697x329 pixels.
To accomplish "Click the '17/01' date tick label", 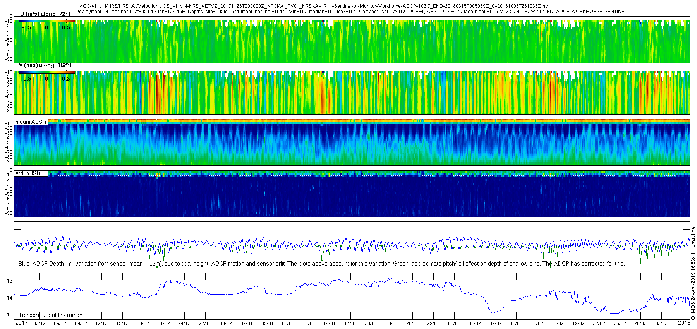I will tap(350, 324).
